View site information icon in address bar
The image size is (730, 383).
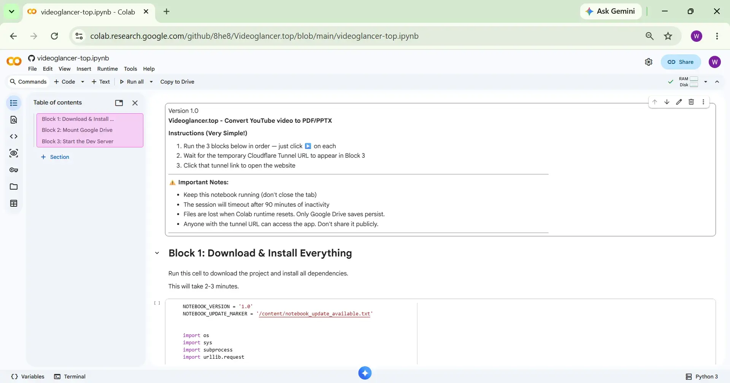[79, 36]
